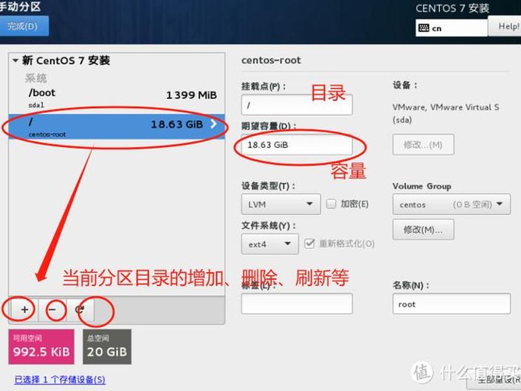This screenshot has width=521, height=391.
Task: Toggle the 加密(E) encrypt checkbox
Action: (x=331, y=203)
